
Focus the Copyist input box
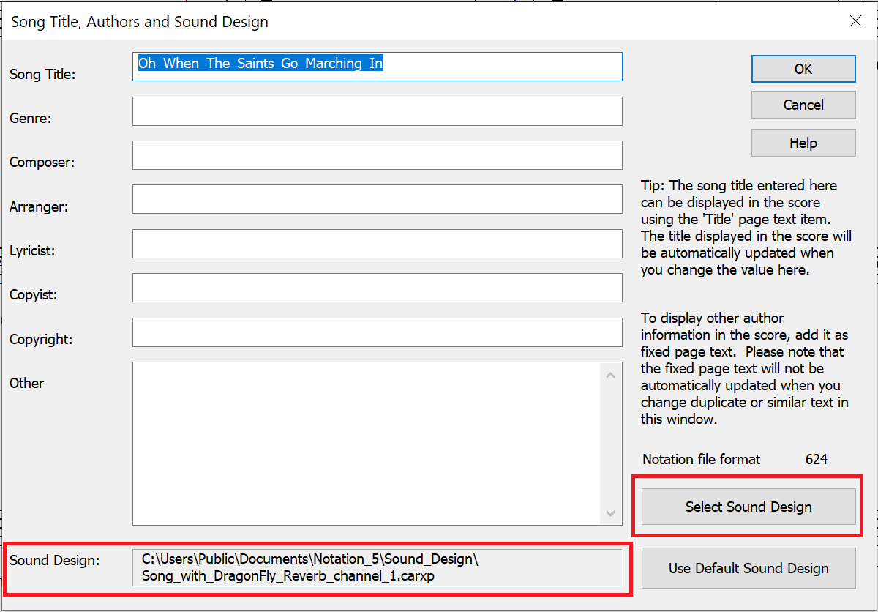coord(377,288)
